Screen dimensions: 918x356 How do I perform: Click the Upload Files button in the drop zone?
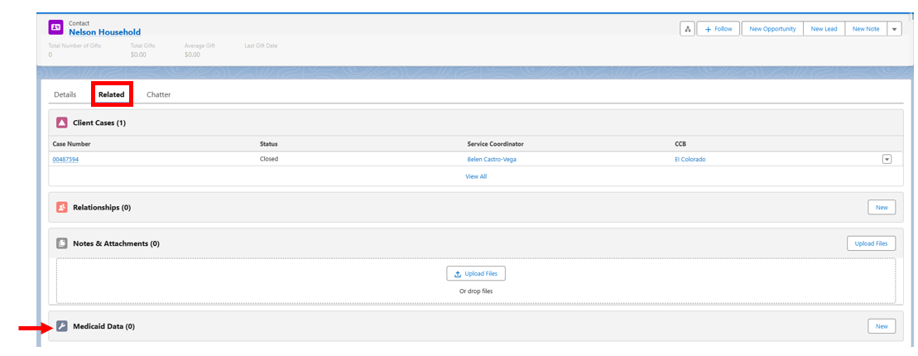tap(476, 273)
